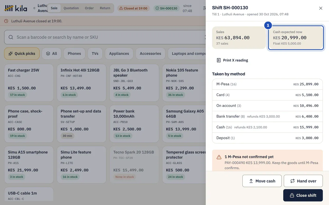
Task: Switch to the Sale tab
Action: [x=54, y=8]
